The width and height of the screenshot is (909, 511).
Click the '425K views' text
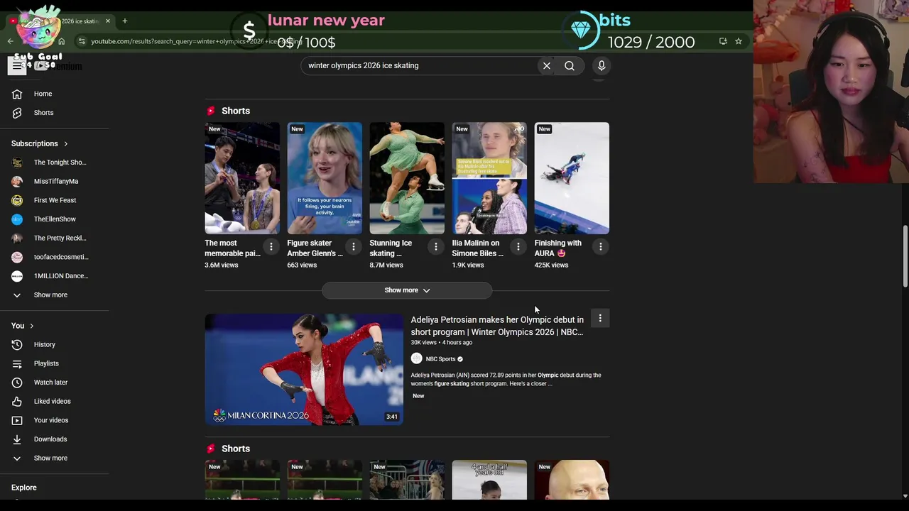coord(551,265)
